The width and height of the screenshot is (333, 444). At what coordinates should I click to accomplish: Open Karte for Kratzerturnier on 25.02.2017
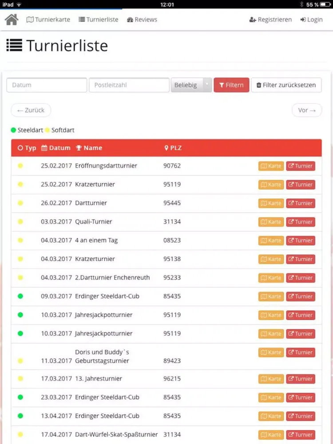click(271, 185)
